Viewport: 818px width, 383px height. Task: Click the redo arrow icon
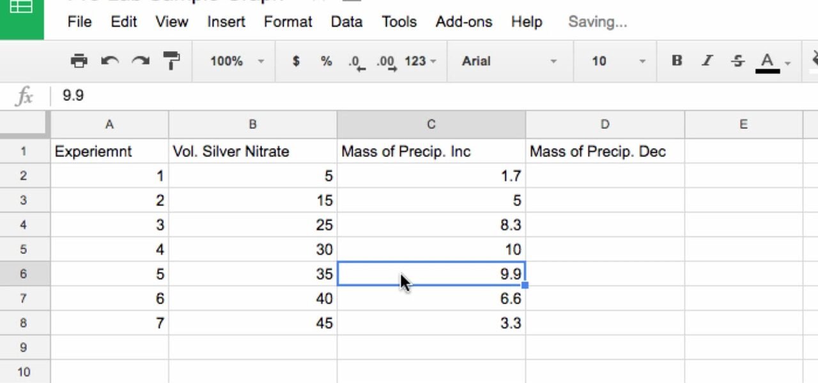click(140, 61)
